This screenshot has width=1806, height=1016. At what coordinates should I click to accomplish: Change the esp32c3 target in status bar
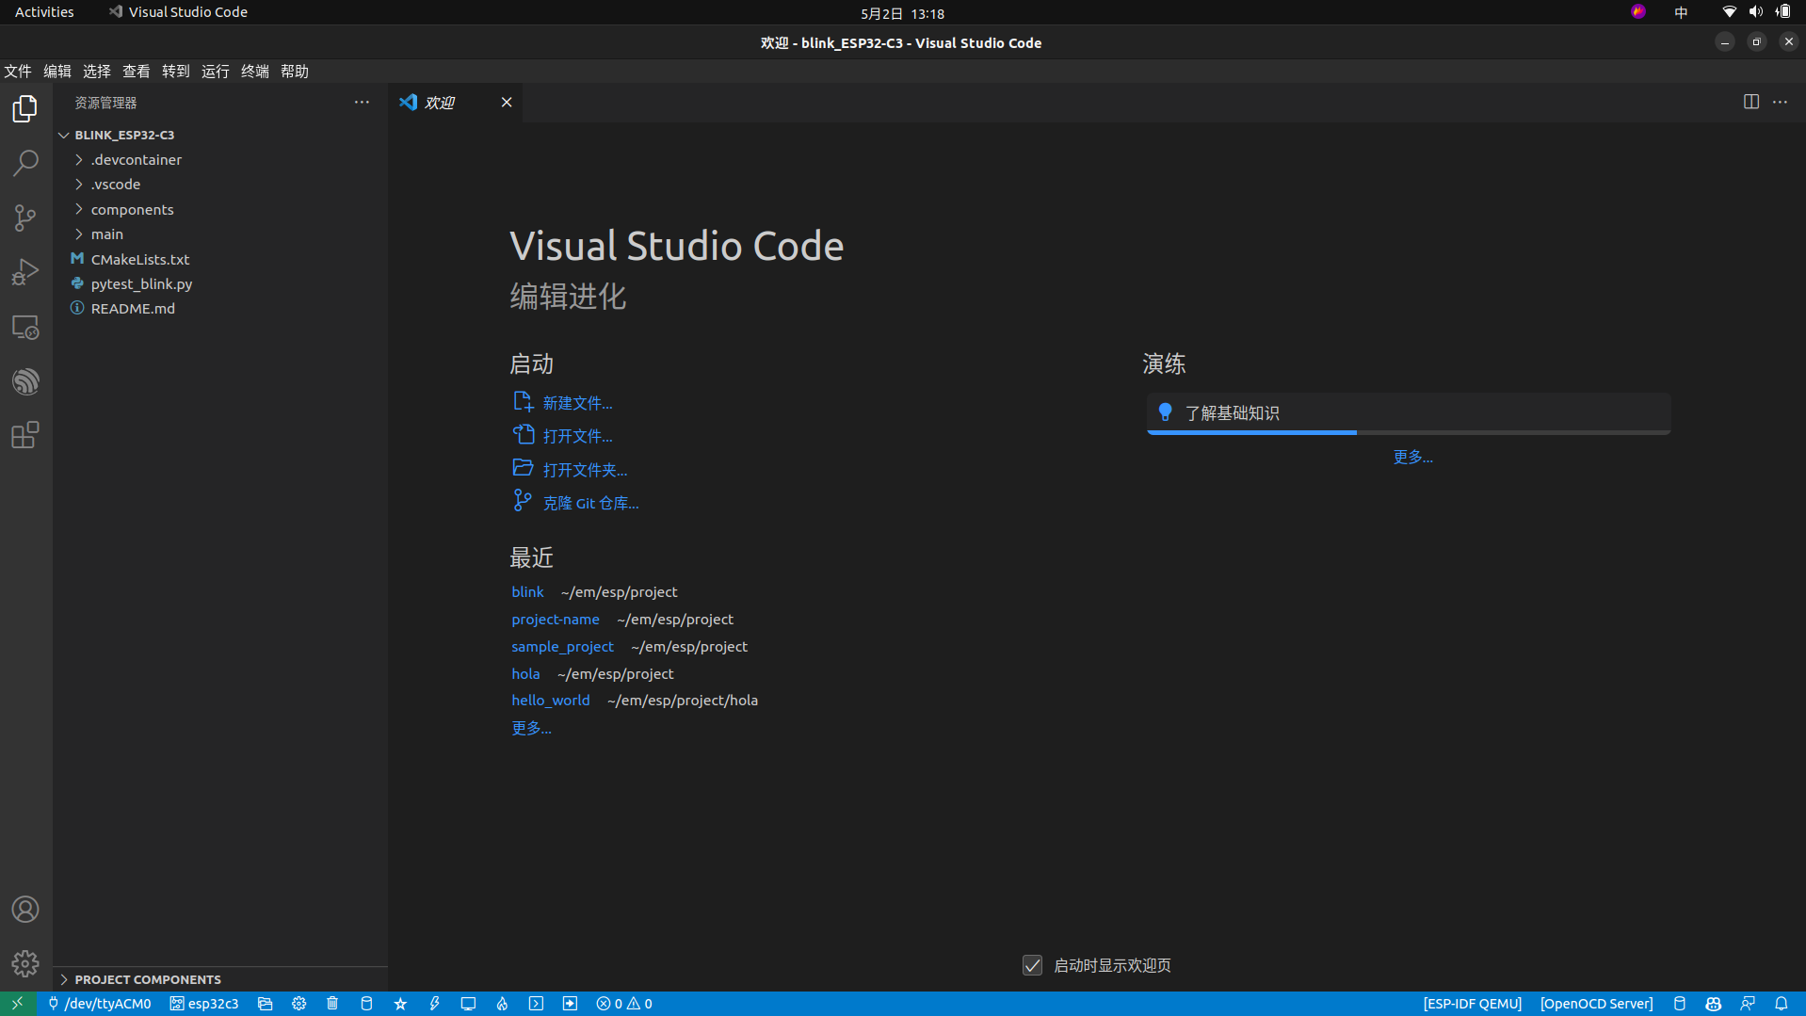click(204, 1004)
